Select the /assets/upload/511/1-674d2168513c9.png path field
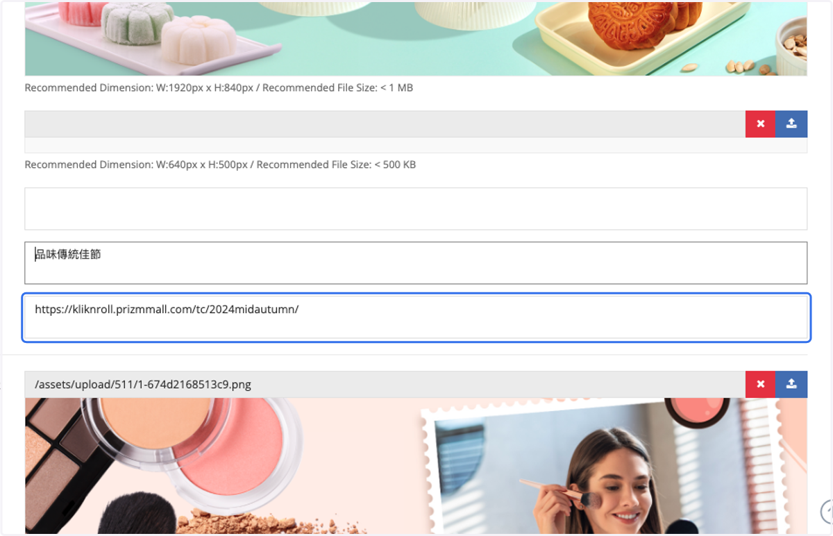The image size is (833, 536). (x=385, y=384)
